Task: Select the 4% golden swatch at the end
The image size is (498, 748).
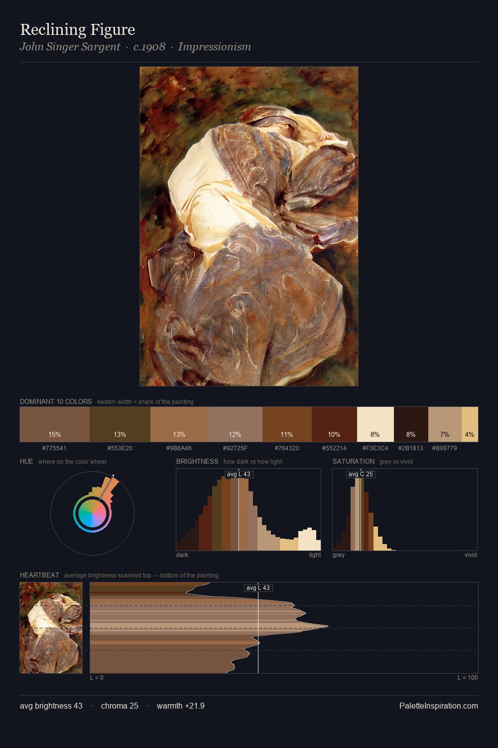Action: pyautogui.click(x=470, y=424)
